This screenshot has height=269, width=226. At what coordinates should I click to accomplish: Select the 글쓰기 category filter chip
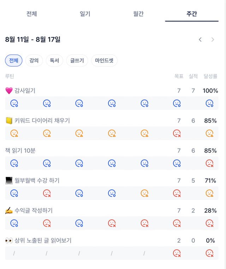(x=77, y=61)
